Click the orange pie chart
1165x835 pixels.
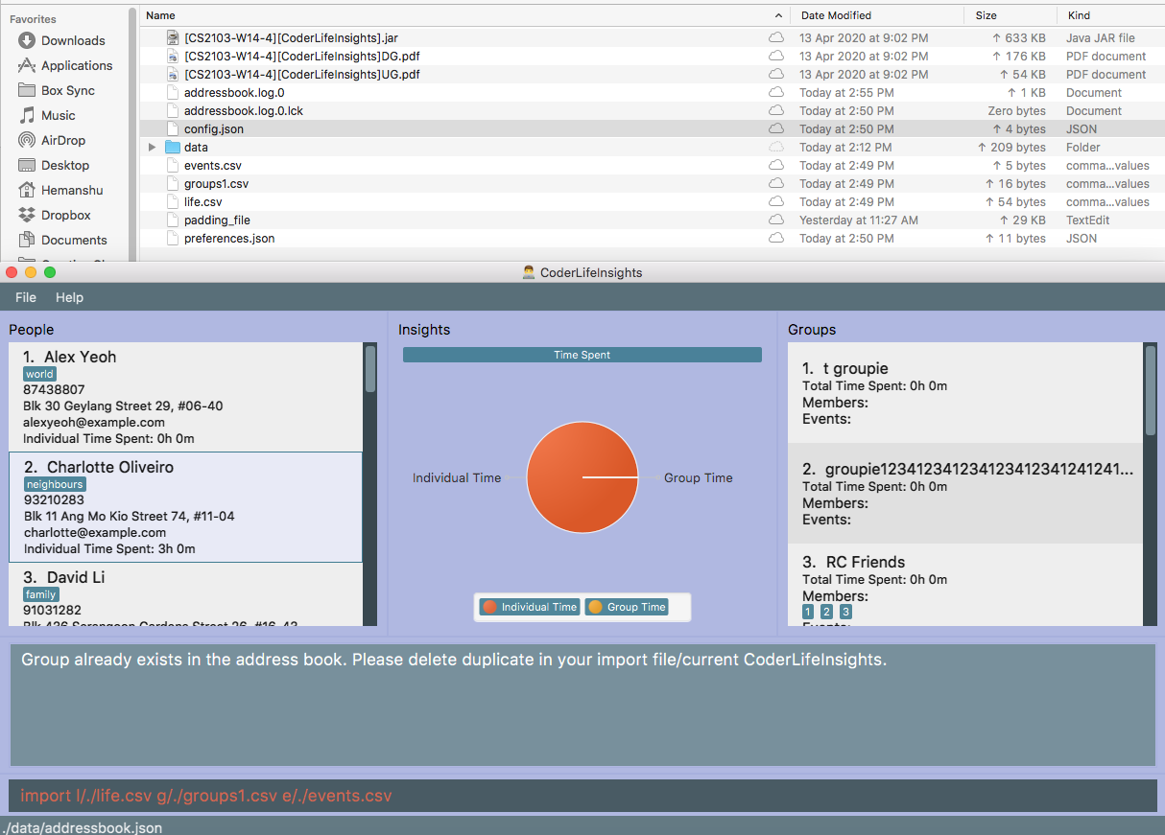pos(582,477)
